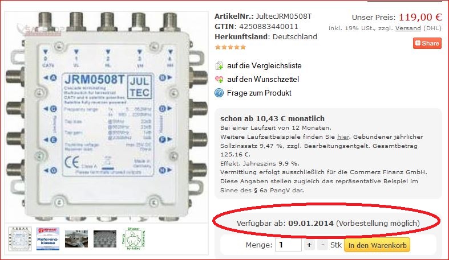Screen dimensions: 449x260
Task: Click the wishlist heart icon
Action: click(x=219, y=79)
